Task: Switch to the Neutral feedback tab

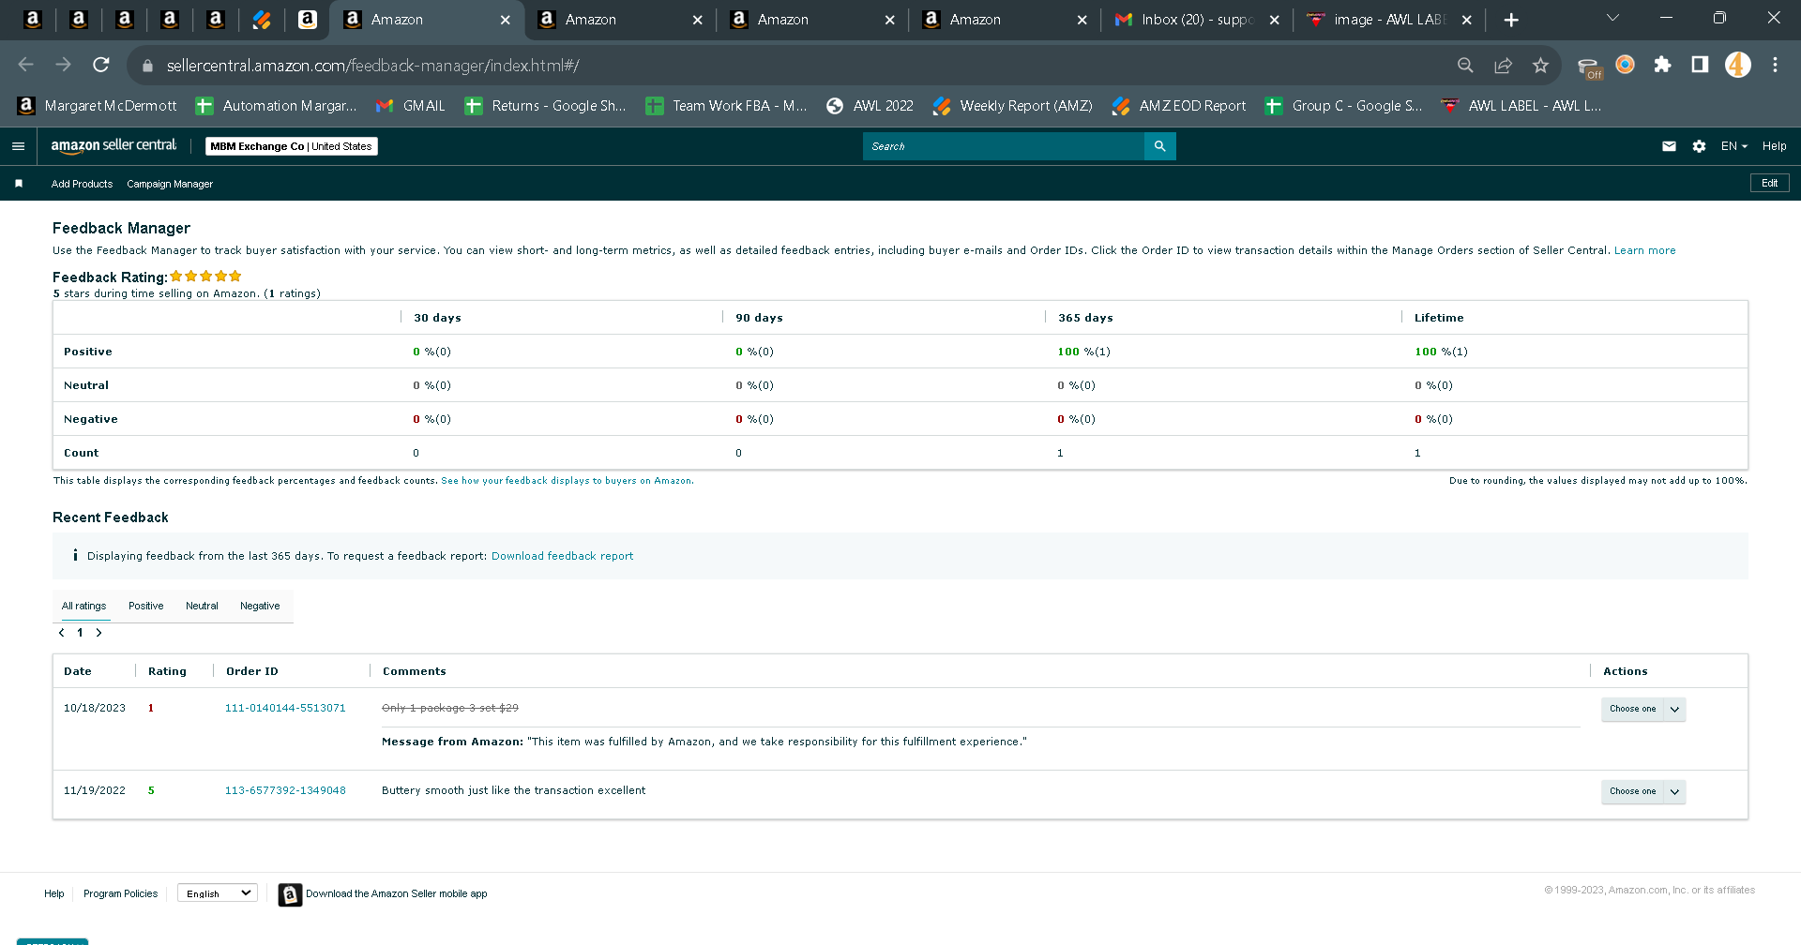Action: coord(202,607)
